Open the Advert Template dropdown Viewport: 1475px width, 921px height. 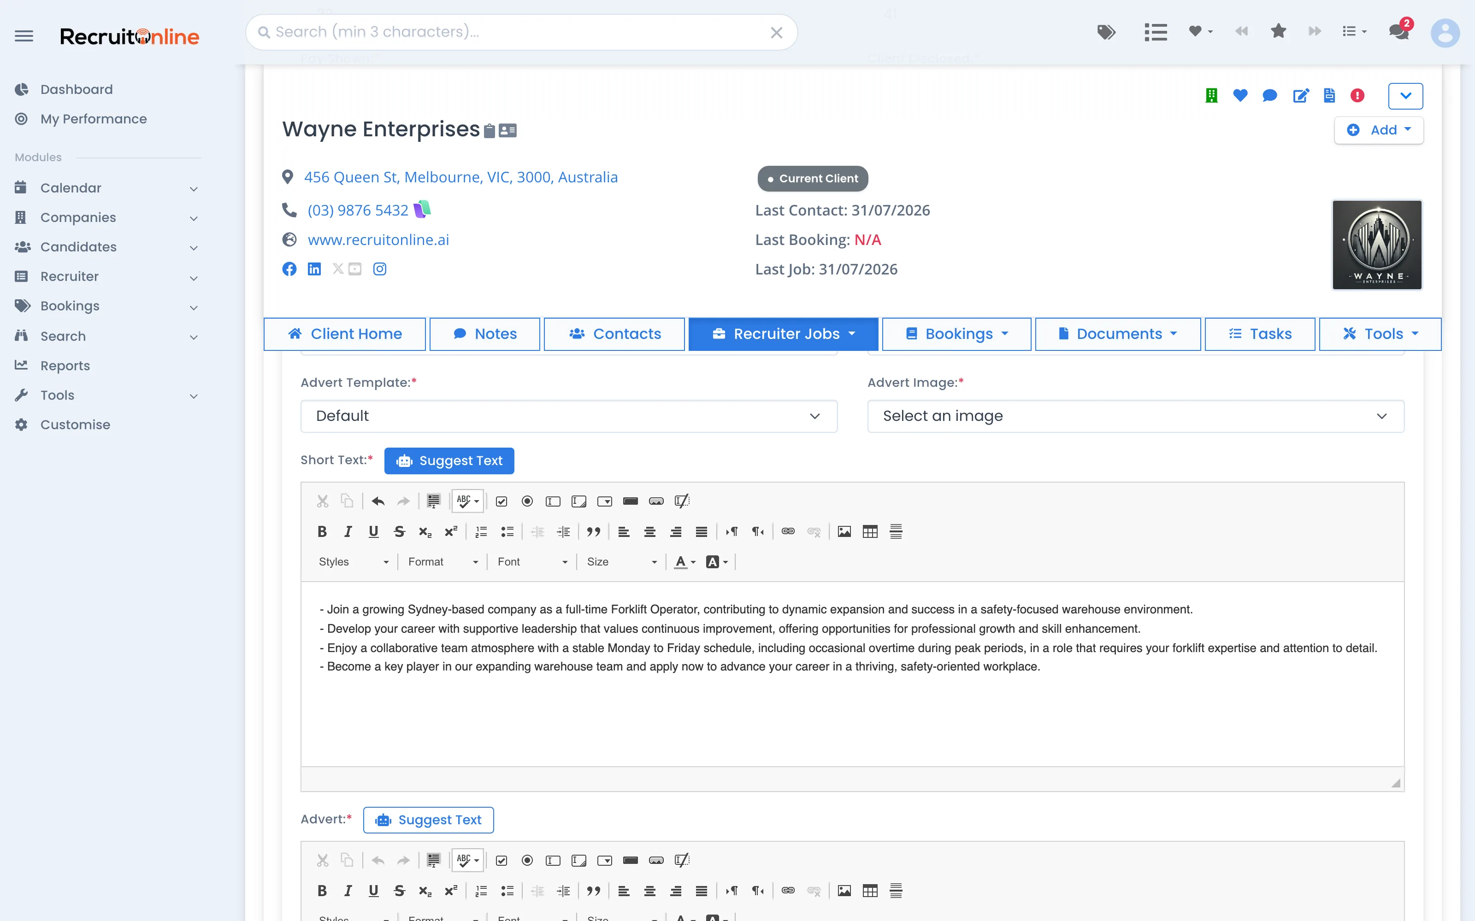(569, 416)
